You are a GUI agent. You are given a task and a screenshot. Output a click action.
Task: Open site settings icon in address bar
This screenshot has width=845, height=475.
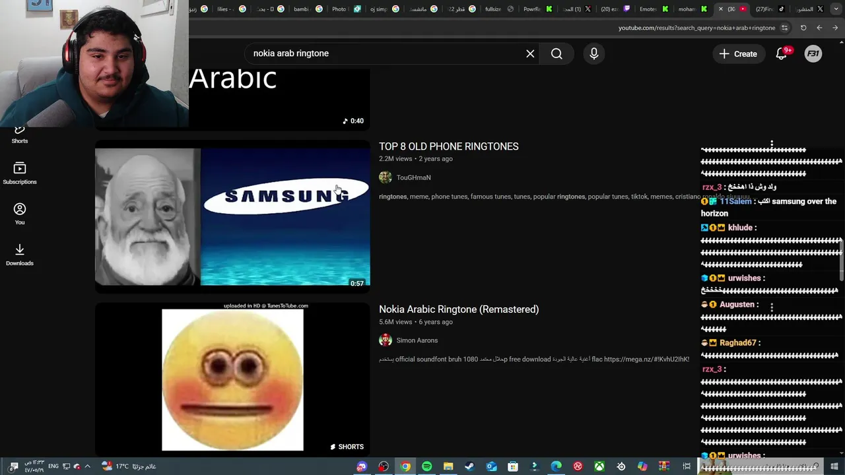coord(784,28)
